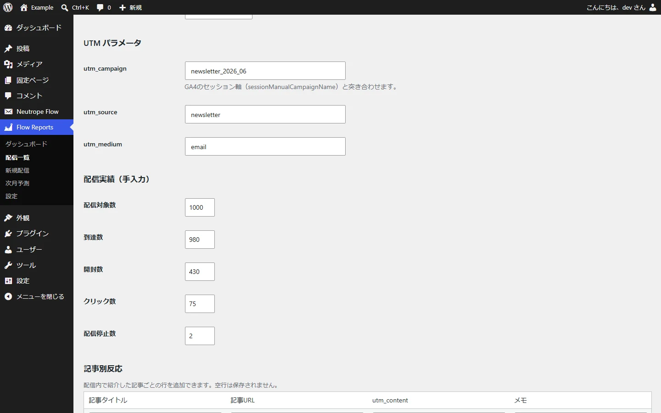Click the Neutrope Flow envelope icon
661x413 pixels.
point(8,112)
